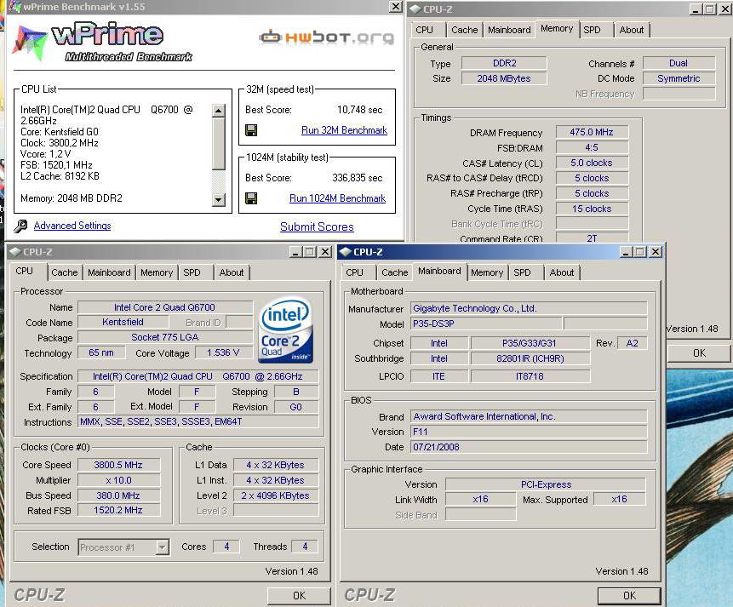Click the HWBOT.org logo
Screen dimensions: 733x607
[x=326, y=37]
